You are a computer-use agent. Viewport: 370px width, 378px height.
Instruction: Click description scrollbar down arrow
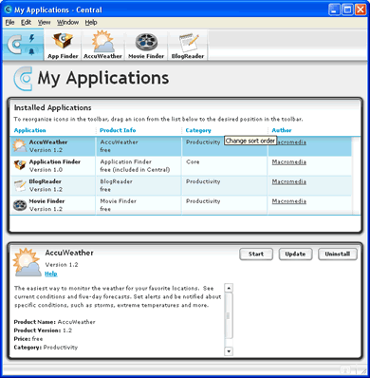coord(229,350)
